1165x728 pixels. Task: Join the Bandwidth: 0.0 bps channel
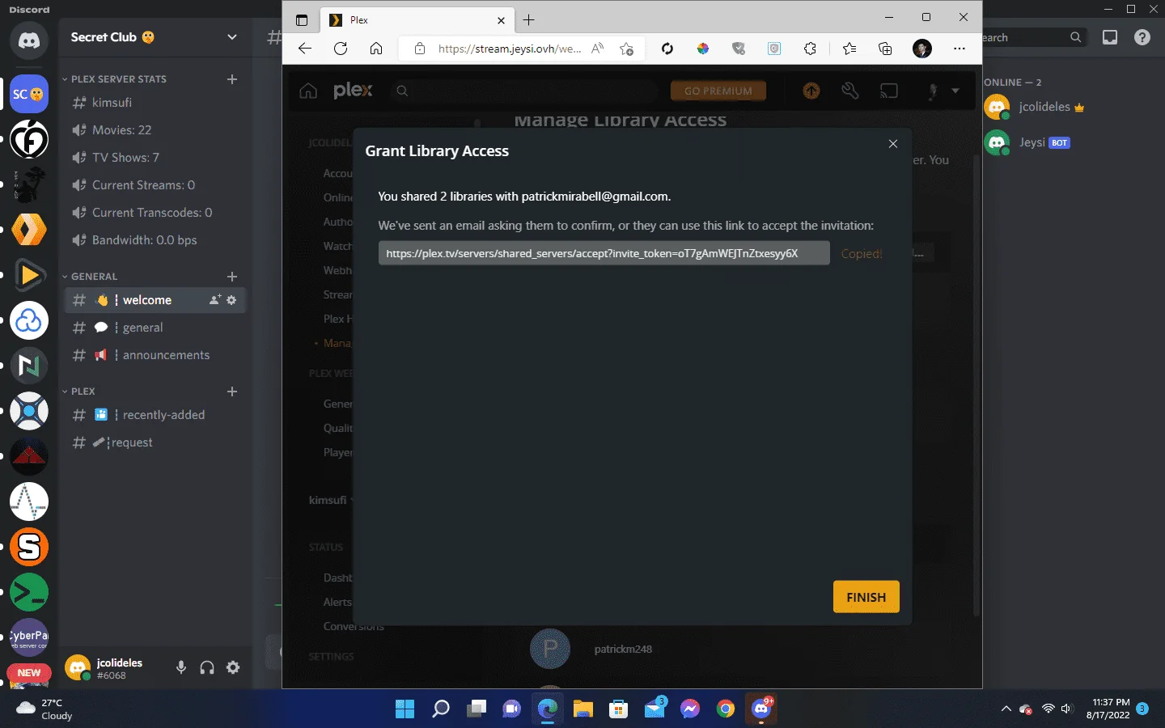click(155, 240)
